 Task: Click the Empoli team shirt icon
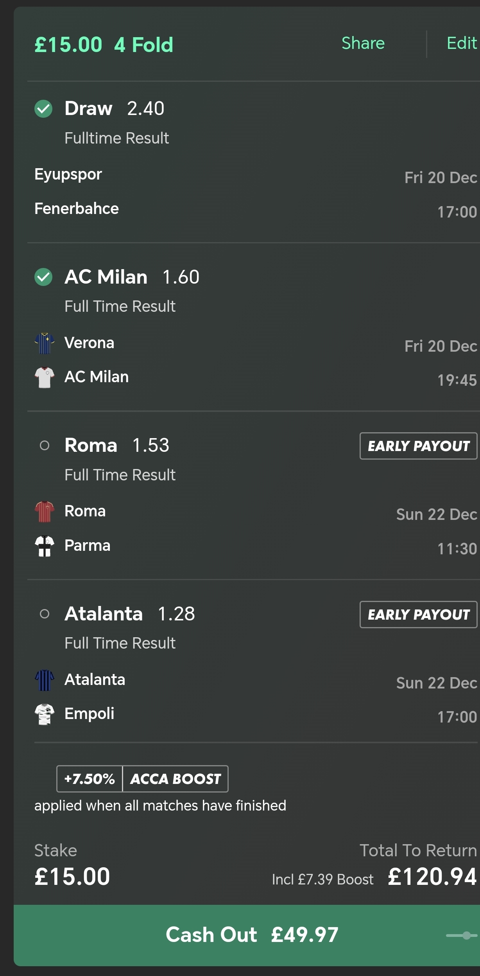click(44, 714)
